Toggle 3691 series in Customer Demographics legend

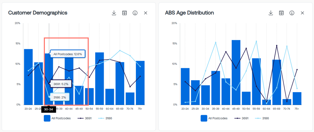[x=85, y=118]
